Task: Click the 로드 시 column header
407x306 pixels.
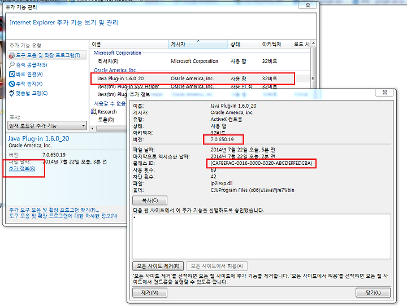Action: (301, 45)
